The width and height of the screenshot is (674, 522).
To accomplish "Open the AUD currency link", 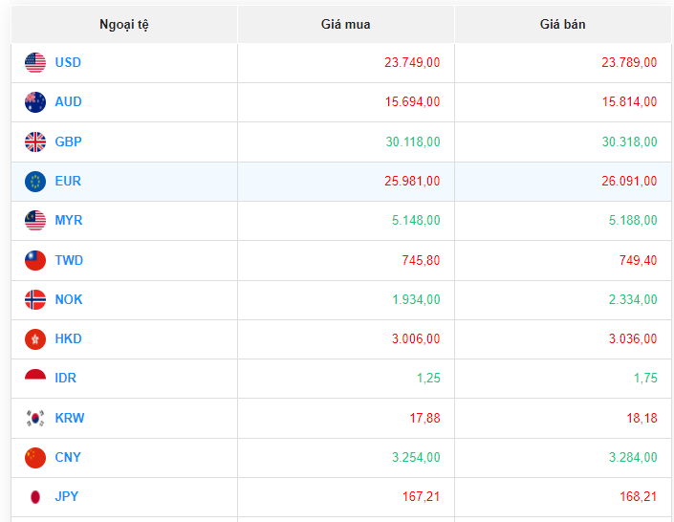I will coord(68,102).
